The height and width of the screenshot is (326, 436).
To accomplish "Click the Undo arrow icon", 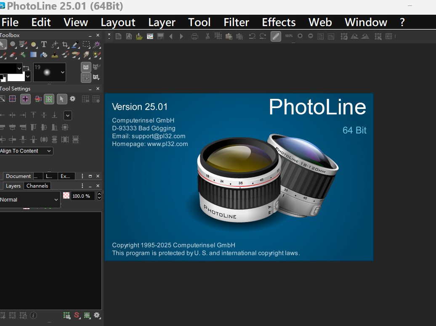I will 252,36.
